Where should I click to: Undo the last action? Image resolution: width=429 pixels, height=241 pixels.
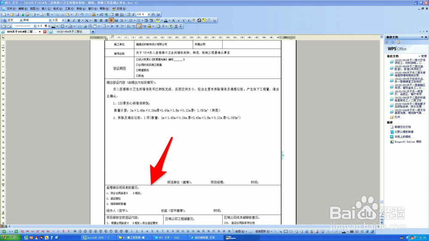point(82,15)
